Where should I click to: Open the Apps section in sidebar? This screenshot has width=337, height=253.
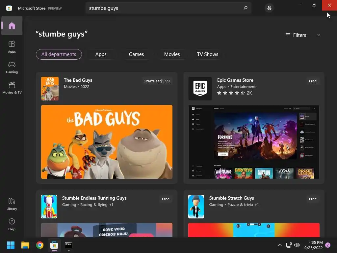tap(12, 47)
